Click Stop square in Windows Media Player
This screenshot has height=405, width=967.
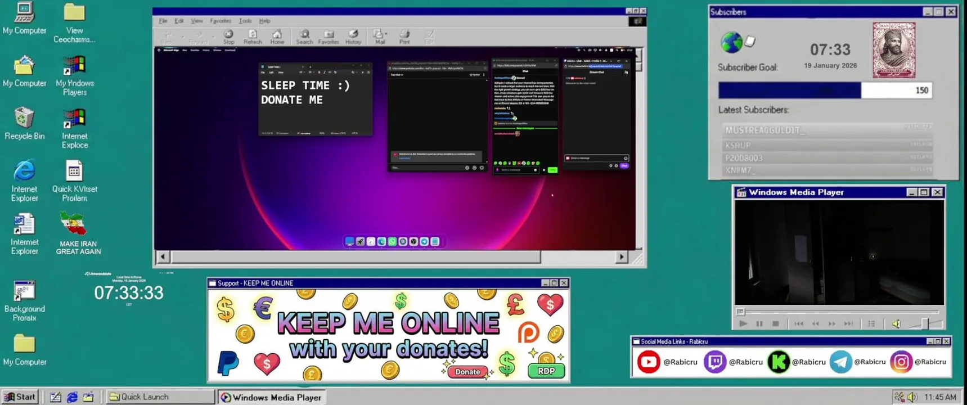(x=776, y=324)
